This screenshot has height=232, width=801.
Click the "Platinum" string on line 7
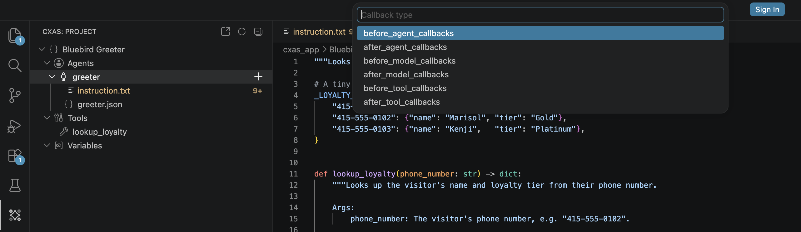click(553, 129)
